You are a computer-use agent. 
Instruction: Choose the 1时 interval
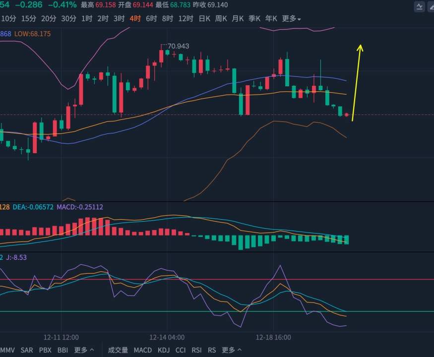pos(87,19)
